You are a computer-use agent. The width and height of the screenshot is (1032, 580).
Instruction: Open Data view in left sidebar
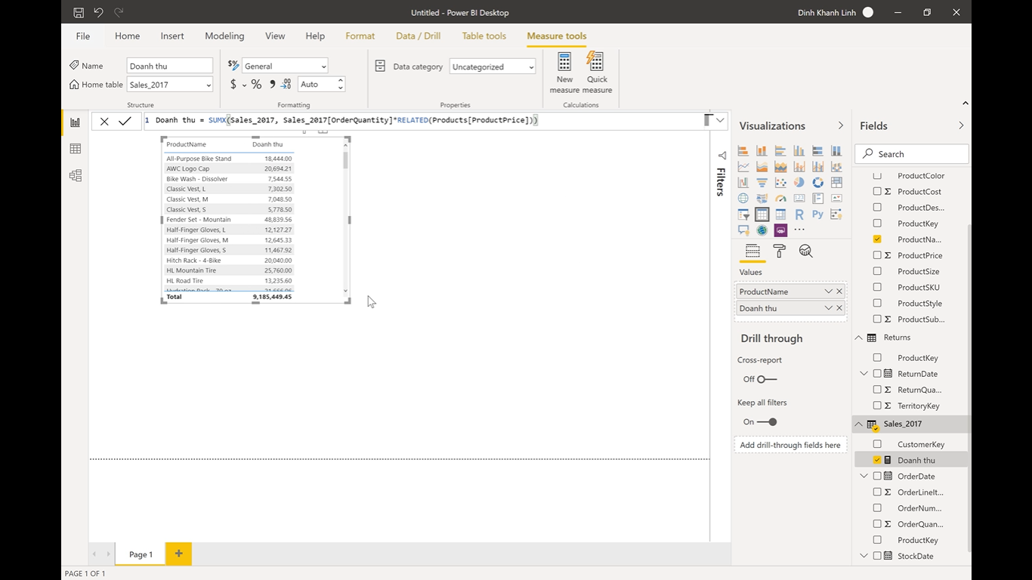[75, 149]
